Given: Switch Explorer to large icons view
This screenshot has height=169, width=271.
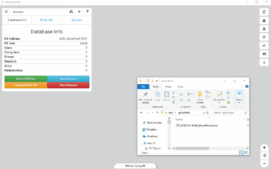Looking at the screenshot, I should (x=246, y=152).
